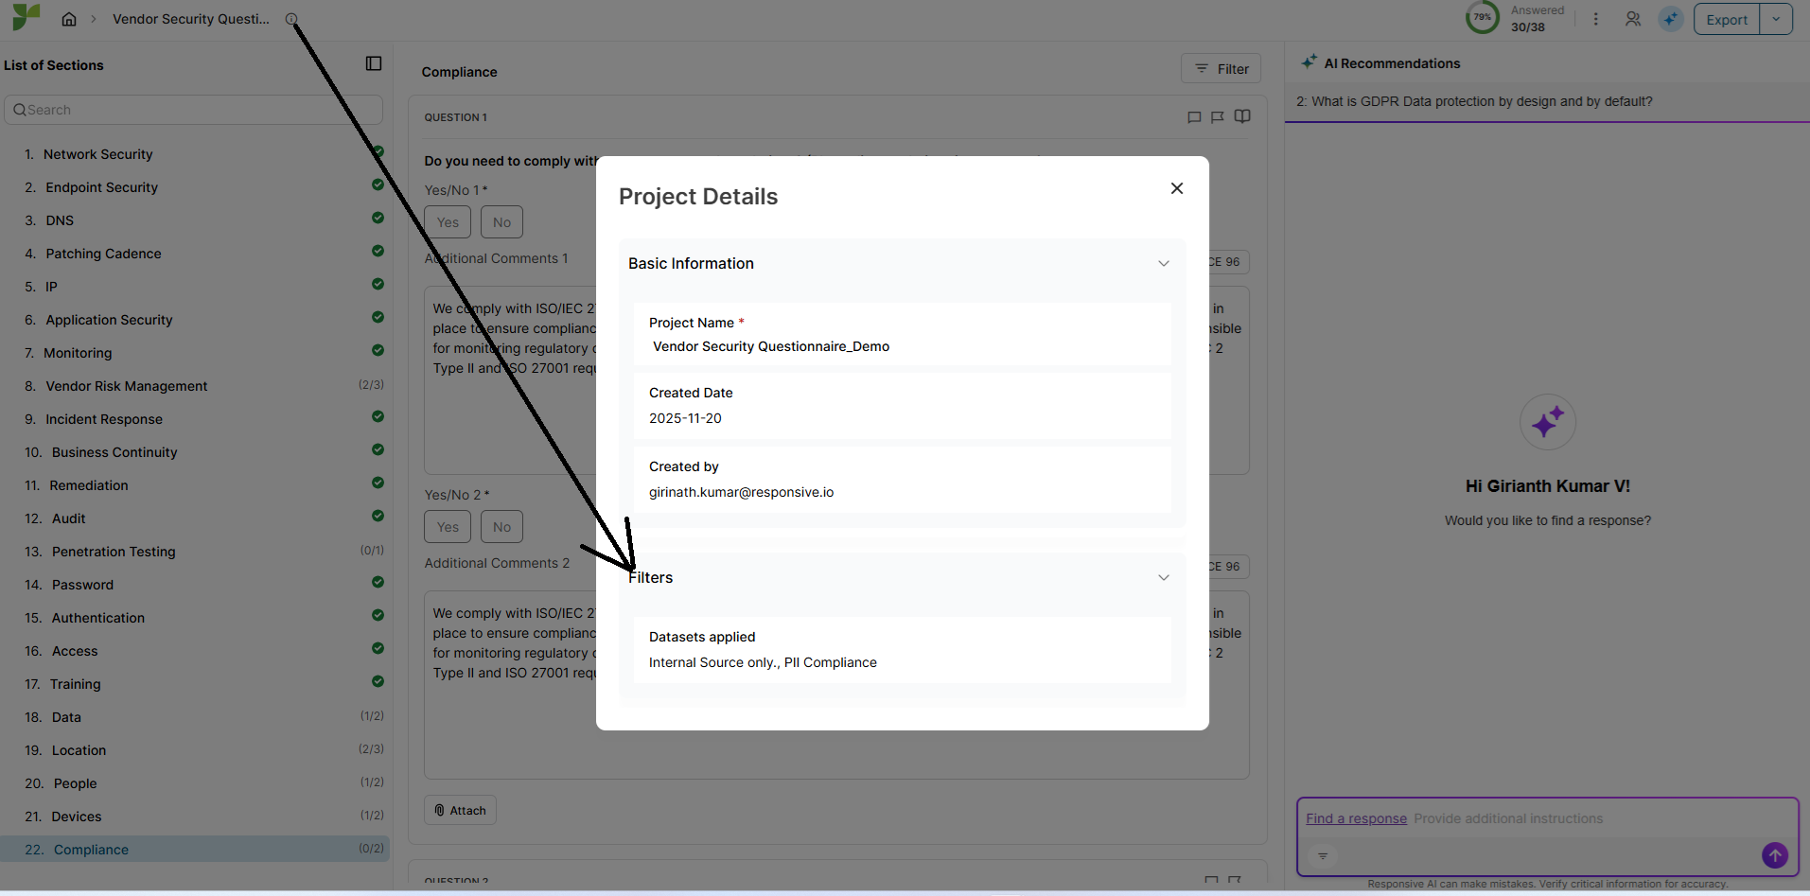The image size is (1810, 896).
Task: Click the green check beside Incident Response
Action: 378,417
